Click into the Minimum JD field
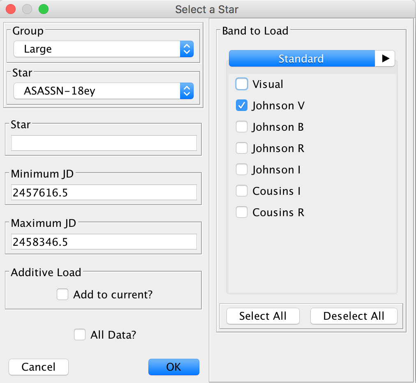416x383 pixels. [x=104, y=192]
